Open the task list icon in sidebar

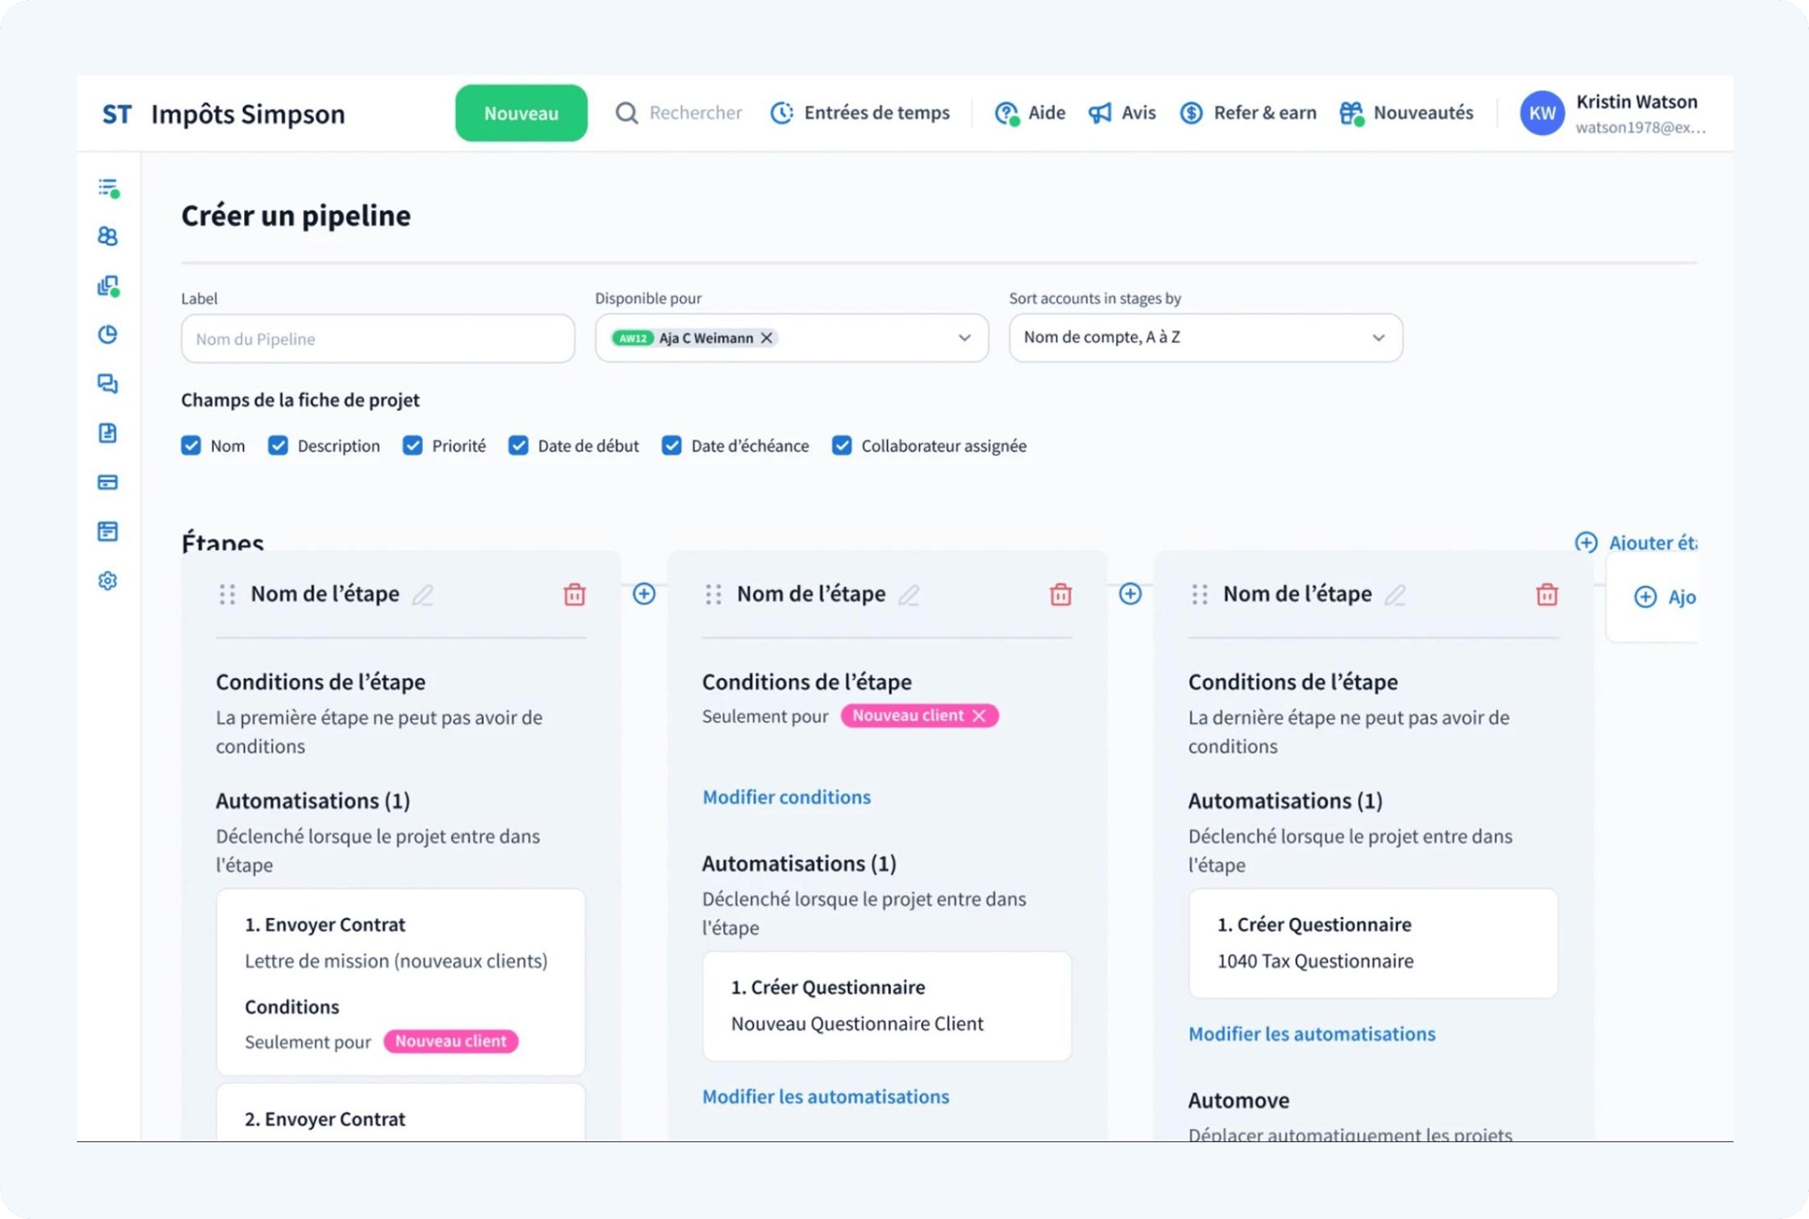[108, 188]
